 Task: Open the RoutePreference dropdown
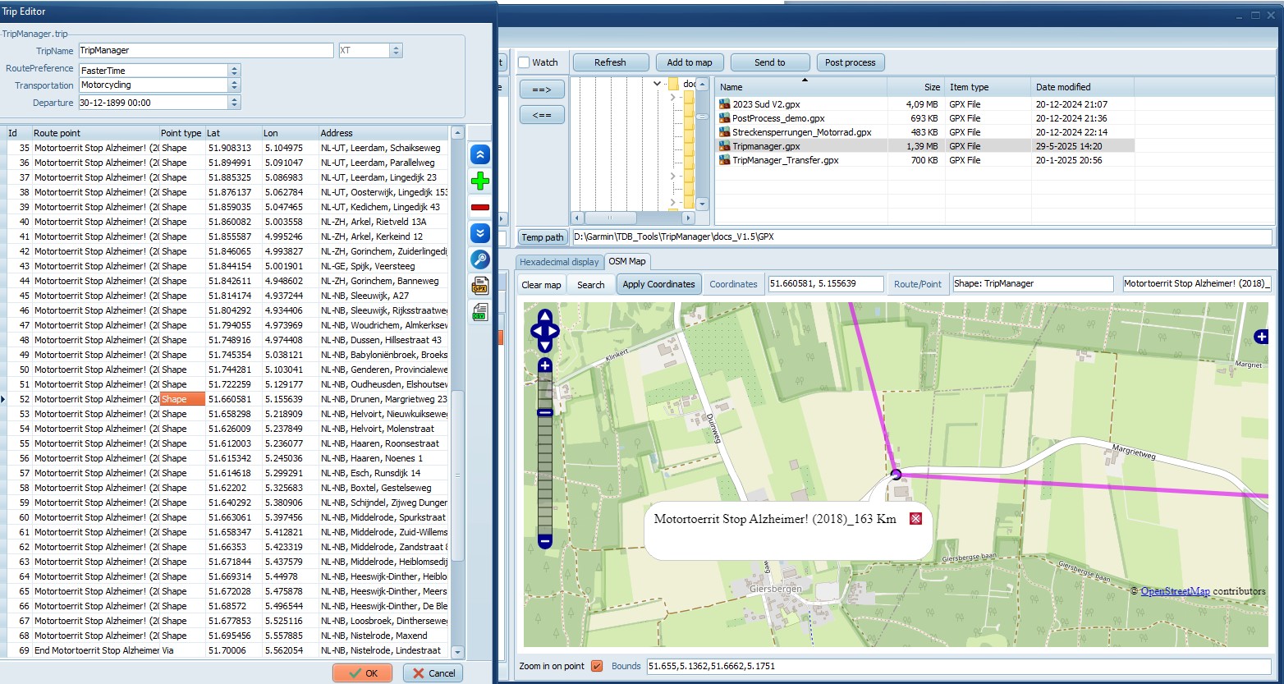234,71
